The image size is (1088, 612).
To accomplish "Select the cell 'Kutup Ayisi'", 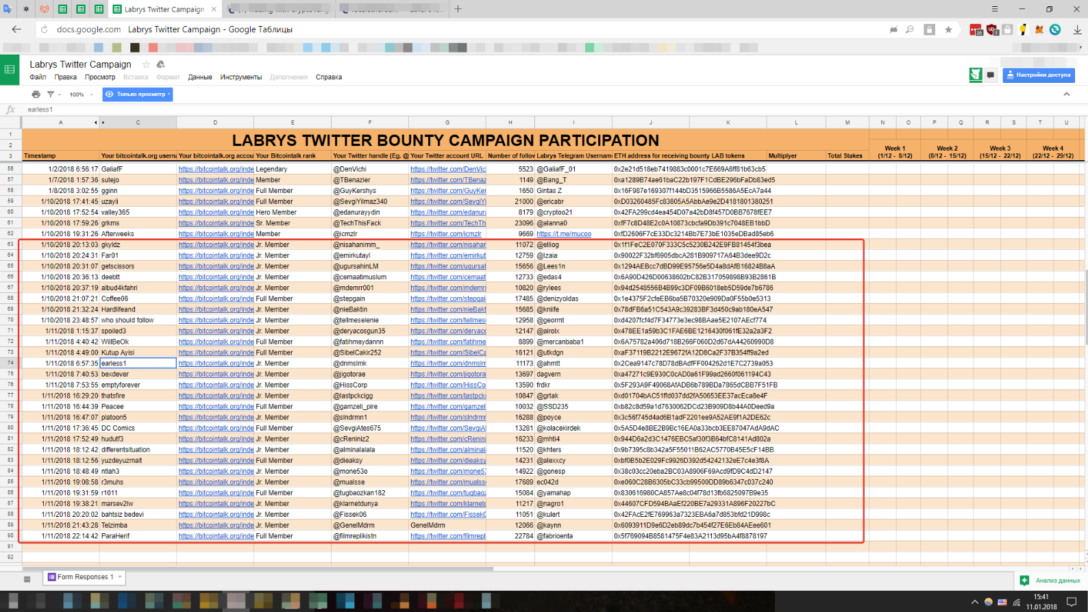I will (x=138, y=353).
